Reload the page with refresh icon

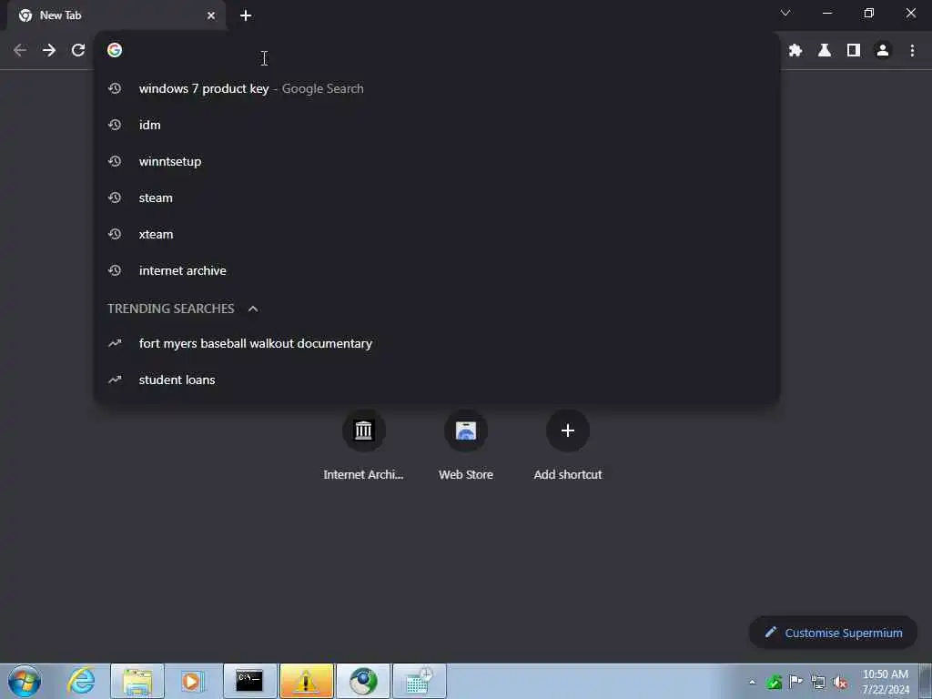click(78, 50)
